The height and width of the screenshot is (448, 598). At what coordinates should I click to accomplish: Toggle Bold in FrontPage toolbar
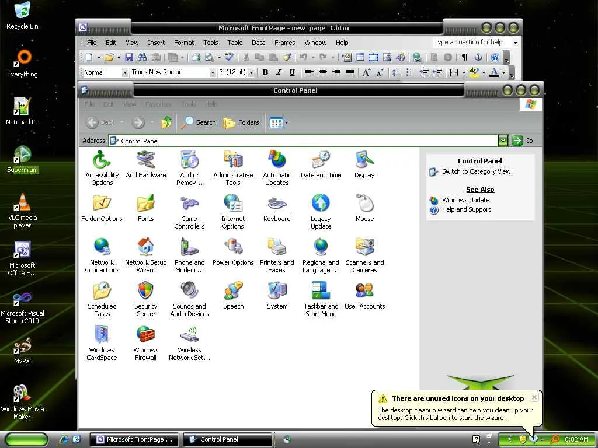pyautogui.click(x=266, y=72)
